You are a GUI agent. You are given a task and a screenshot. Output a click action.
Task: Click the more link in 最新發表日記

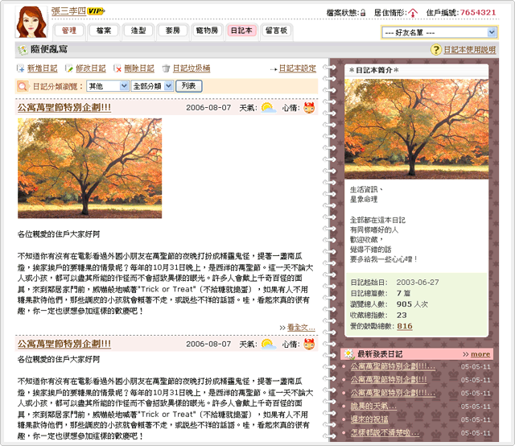[480, 354]
